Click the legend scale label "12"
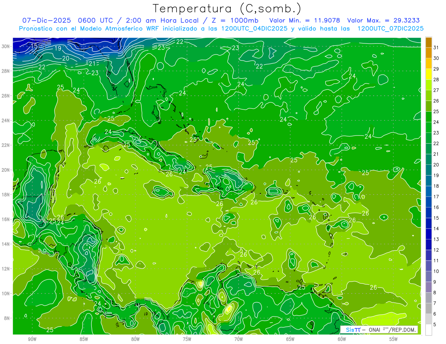 436,250
